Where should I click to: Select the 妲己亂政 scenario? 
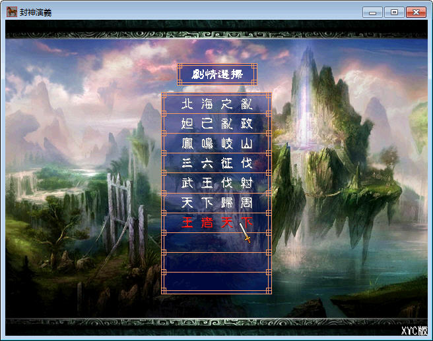pos(216,123)
